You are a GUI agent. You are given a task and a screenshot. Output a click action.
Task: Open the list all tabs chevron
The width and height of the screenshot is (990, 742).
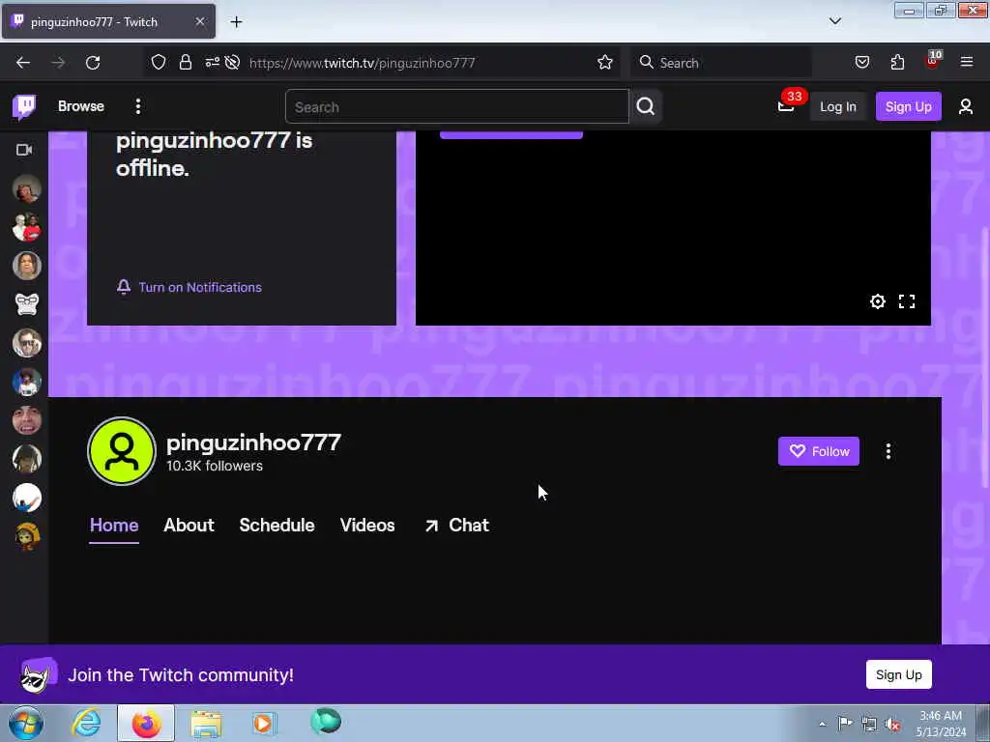tap(834, 21)
